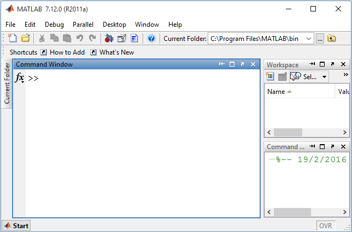The width and height of the screenshot is (352, 232).
Task: Create a new Workspace variable
Action: pyautogui.click(x=270, y=76)
